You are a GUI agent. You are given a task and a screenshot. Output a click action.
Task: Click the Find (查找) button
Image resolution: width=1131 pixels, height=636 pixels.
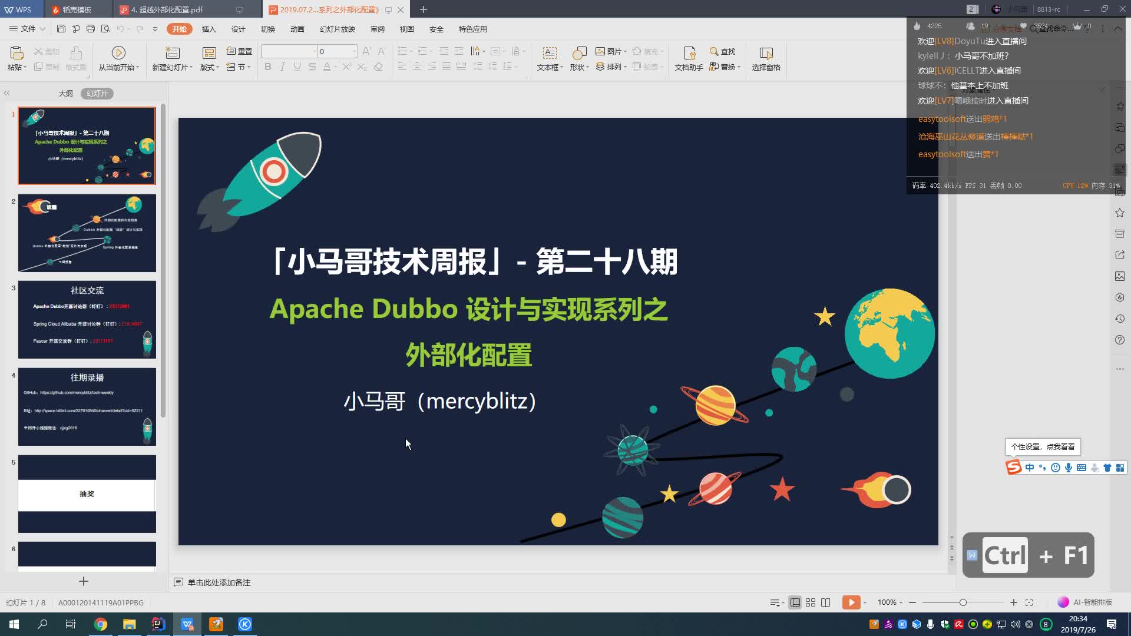(x=723, y=51)
